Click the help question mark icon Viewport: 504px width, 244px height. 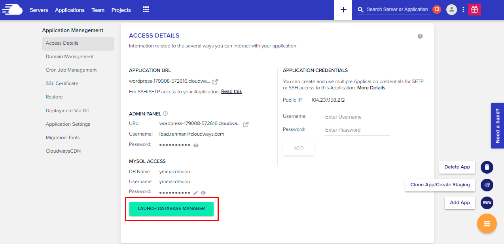tap(420, 36)
